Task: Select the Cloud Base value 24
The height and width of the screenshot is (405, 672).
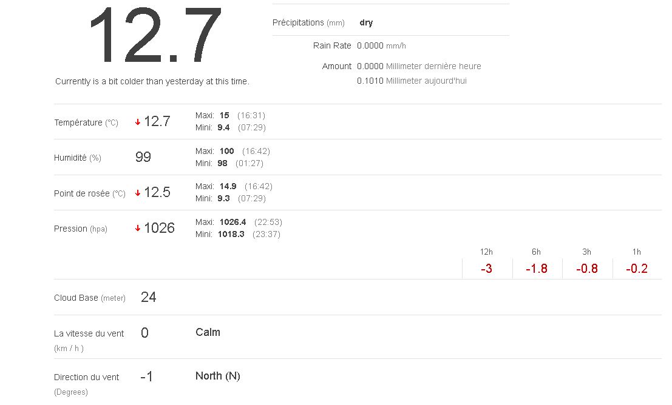Action: click(x=148, y=297)
